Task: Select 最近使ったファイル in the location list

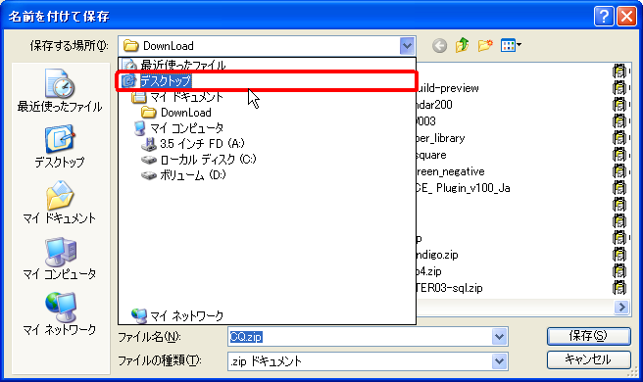Action: (x=268, y=65)
